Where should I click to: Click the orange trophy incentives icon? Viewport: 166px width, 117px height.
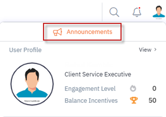coord(134,100)
